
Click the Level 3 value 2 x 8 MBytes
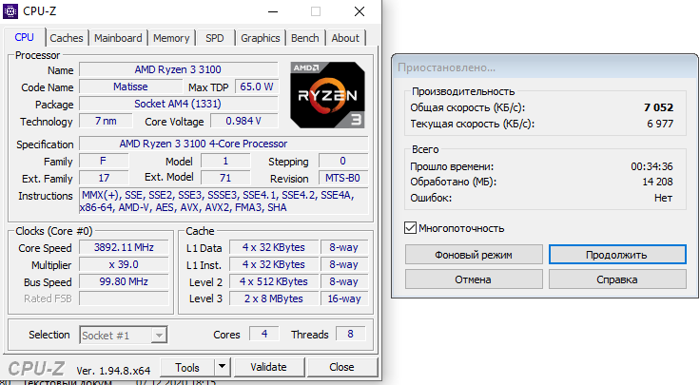click(274, 298)
